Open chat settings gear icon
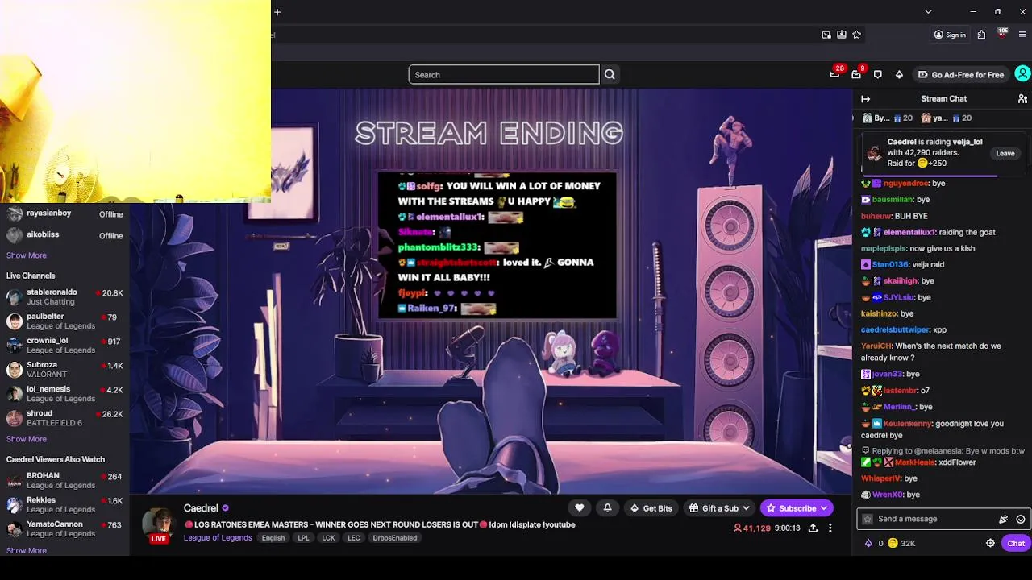Viewport: 1032px width, 580px height. (990, 544)
